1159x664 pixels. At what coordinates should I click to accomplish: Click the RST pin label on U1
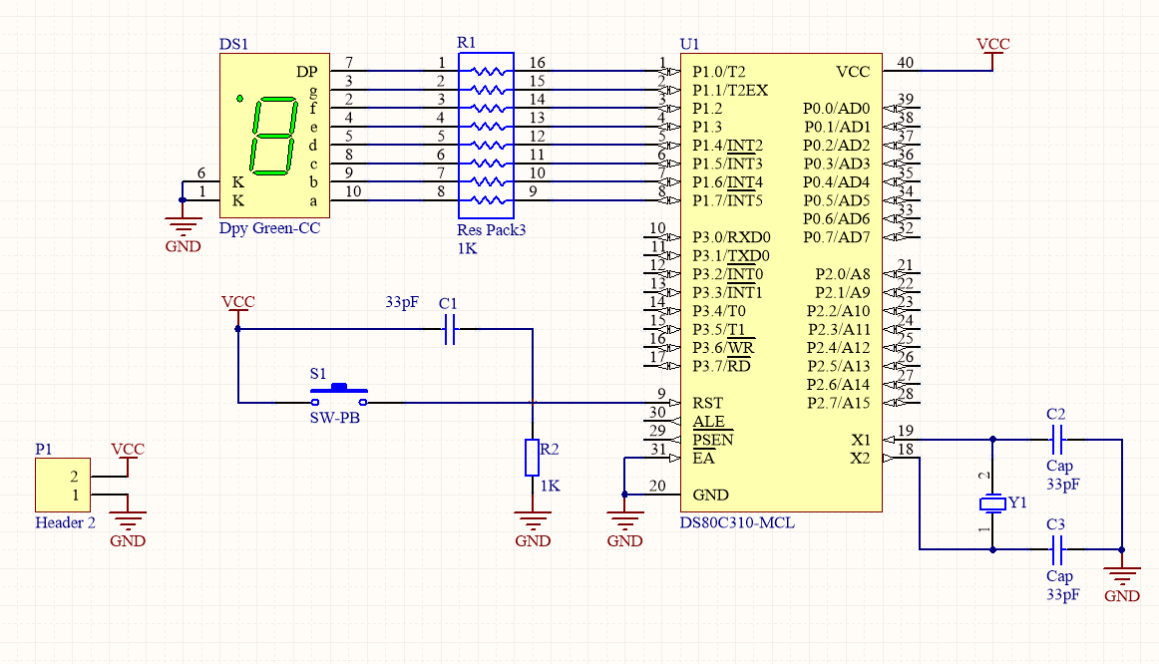click(707, 403)
